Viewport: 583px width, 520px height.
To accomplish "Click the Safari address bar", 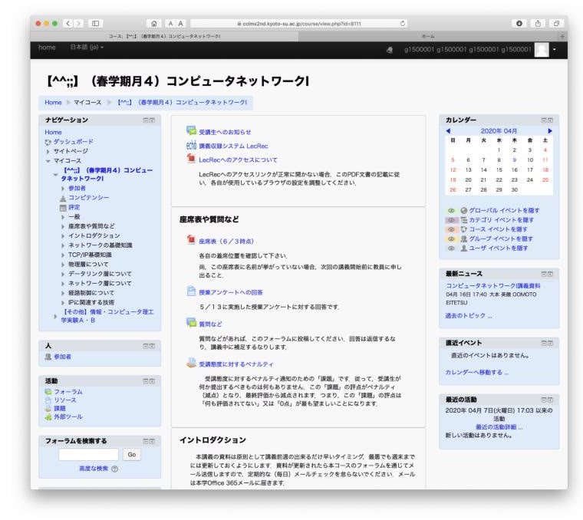I will tap(298, 24).
